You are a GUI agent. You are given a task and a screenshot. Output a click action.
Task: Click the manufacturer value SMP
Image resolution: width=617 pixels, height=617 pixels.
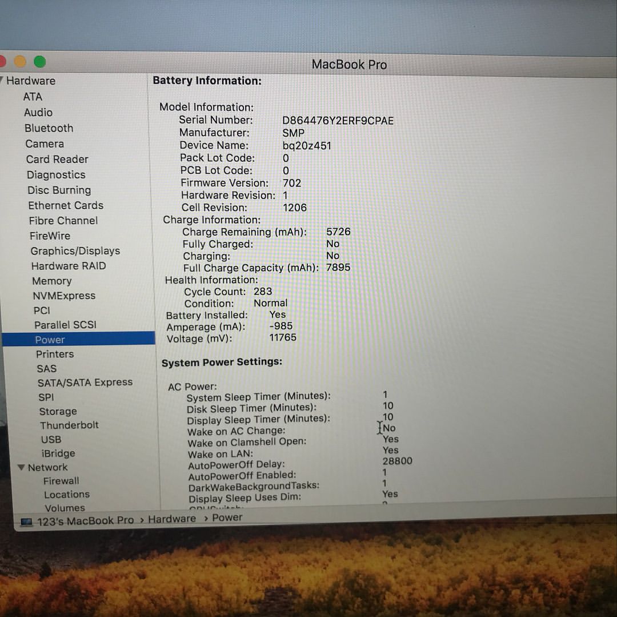(x=293, y=133)
